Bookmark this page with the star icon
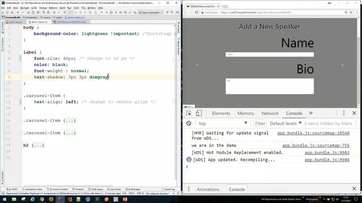 [x=351, y=12]
